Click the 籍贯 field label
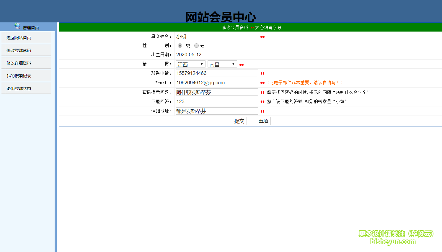Screen dimensions: 442x252 tap(156, 64)
